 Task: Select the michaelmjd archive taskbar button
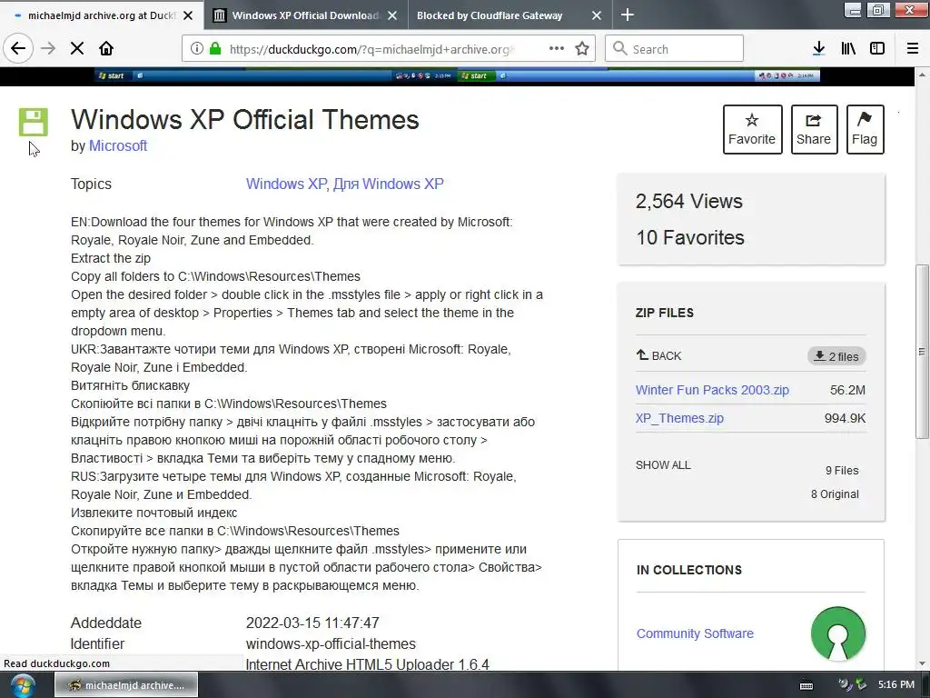click(x=126, y=685)
